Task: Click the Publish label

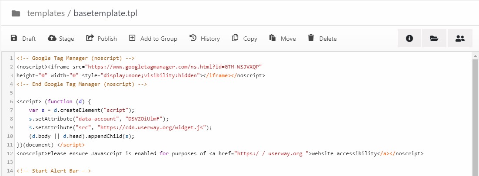Action: (x=107, y=39)
